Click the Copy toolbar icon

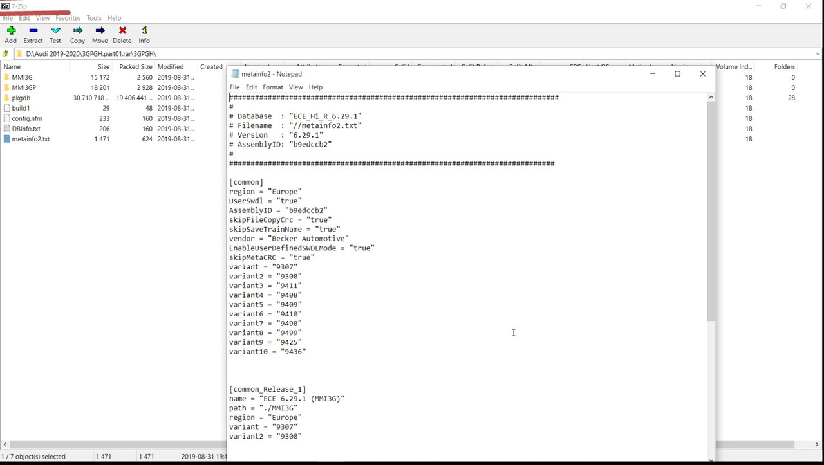coord(78,31)
